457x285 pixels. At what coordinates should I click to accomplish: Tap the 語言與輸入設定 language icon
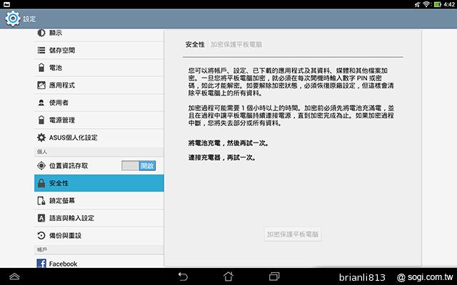(x=41, y=218)
